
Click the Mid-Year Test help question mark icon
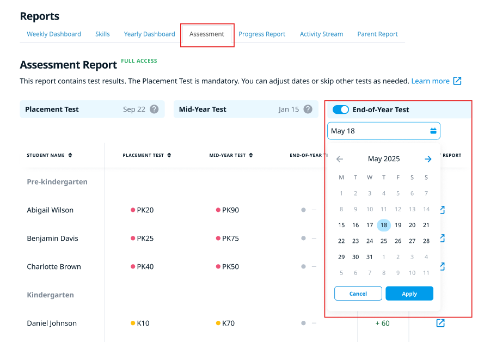[x=308, y=109]
